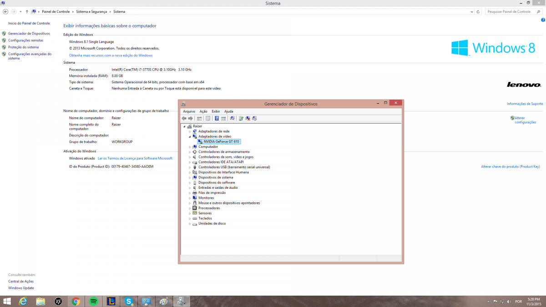Click the Windows Start button
Viewport: 546px width, 307px height.
pos(7,301)
